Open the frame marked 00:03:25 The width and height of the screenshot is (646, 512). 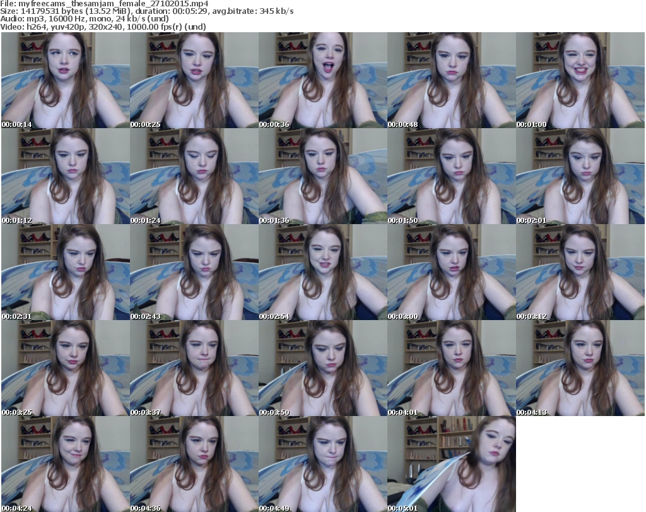click(66, 368)
